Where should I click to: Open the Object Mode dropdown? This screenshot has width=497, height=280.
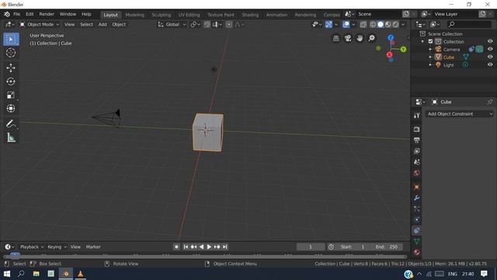pyautogui.click(x=40, y=24)
